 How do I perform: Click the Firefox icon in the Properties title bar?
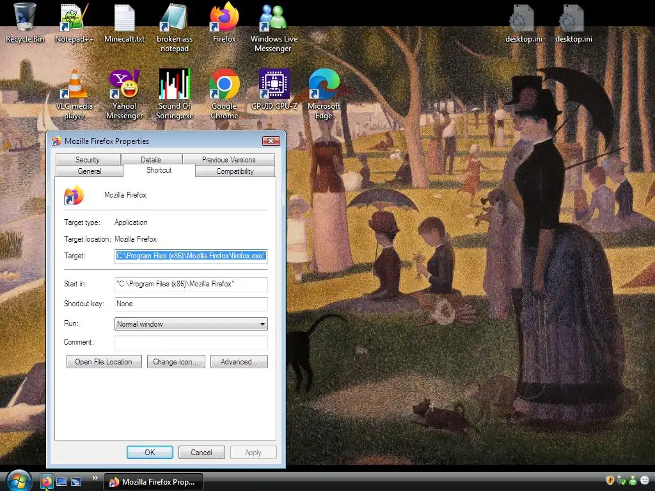pyautogui.click(x=56, y=141)
